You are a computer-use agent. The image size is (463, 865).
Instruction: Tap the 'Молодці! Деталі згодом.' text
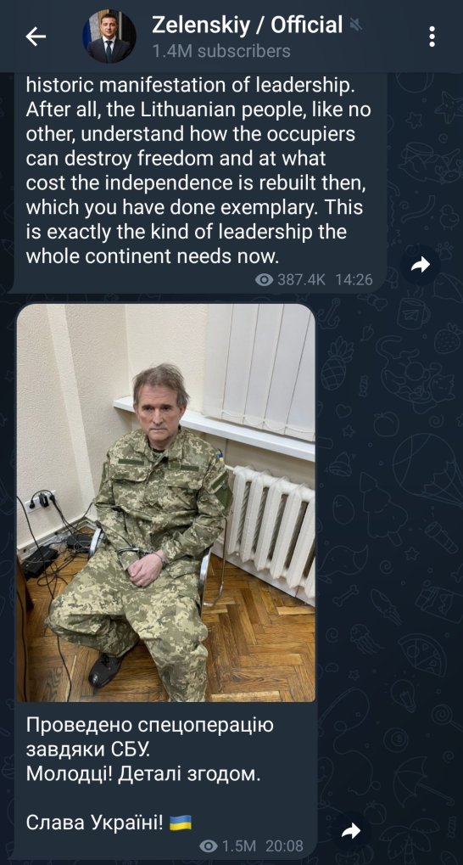coord(142,774)
